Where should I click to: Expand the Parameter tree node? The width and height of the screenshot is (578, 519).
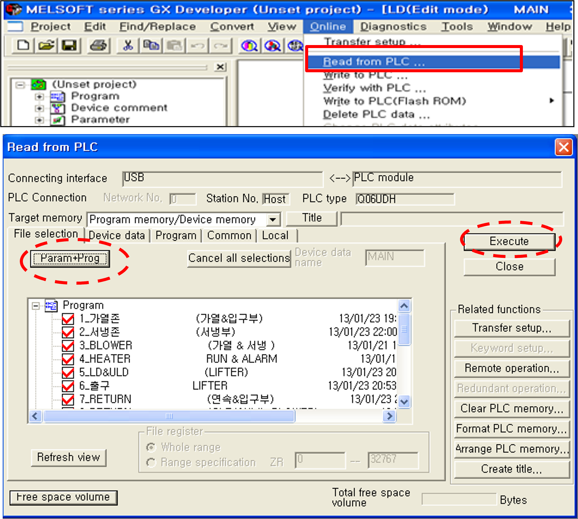pos(39,120)
